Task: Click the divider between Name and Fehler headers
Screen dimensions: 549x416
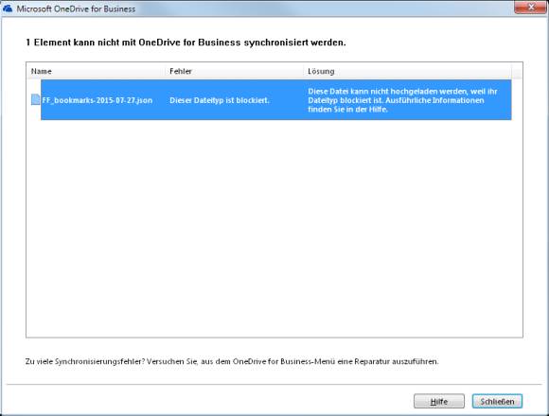Action: pos(166,71)
